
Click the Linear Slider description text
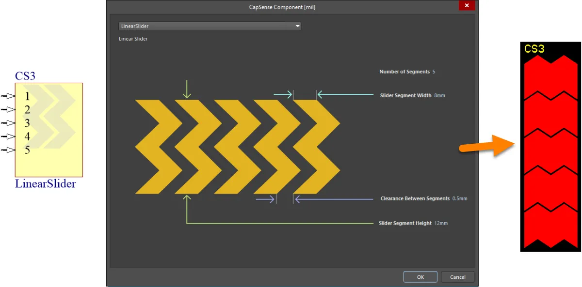point(133,39)
